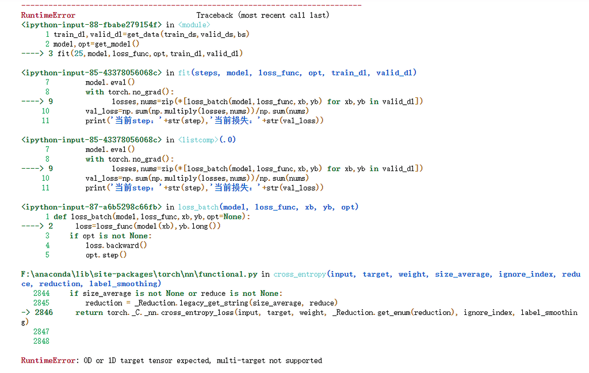Click the 'model,opt=get_model()' line

click(96, 44)
